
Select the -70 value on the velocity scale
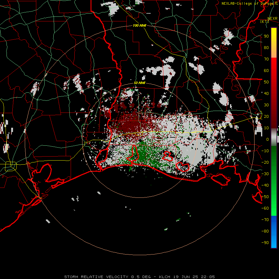coord(265,220)
